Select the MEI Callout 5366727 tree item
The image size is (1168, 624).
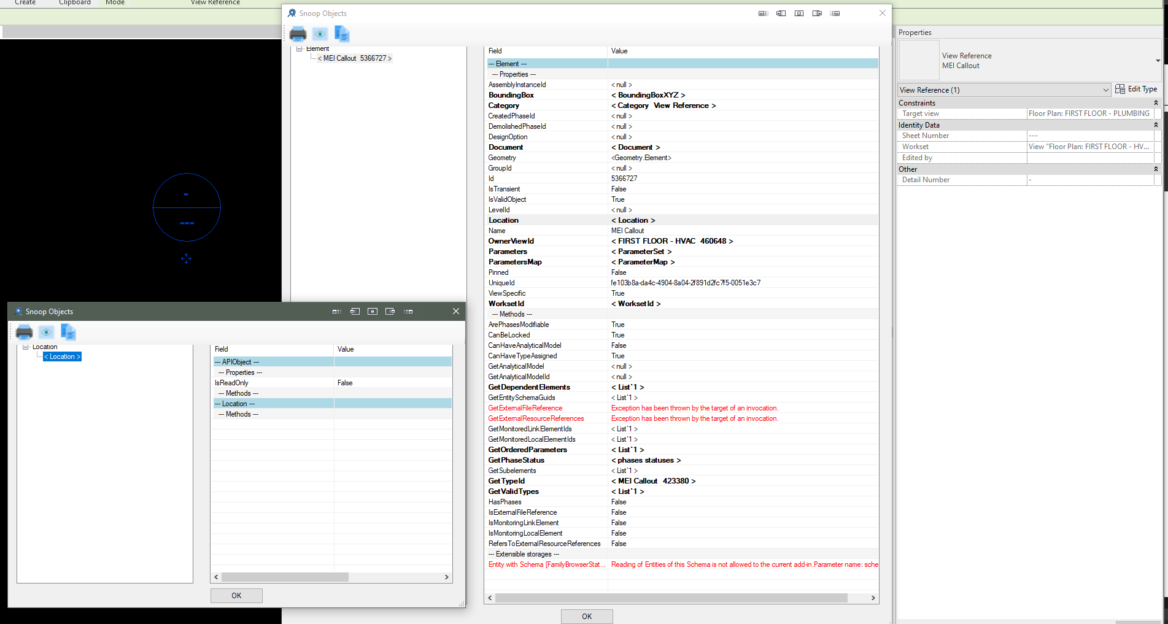tap(355, 58)
